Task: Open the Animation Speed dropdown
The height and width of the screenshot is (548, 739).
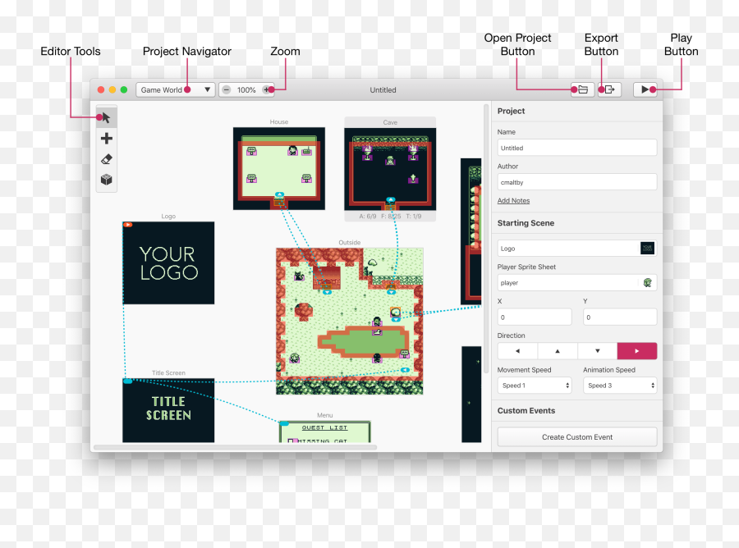Action: click(x=619, y=385)
